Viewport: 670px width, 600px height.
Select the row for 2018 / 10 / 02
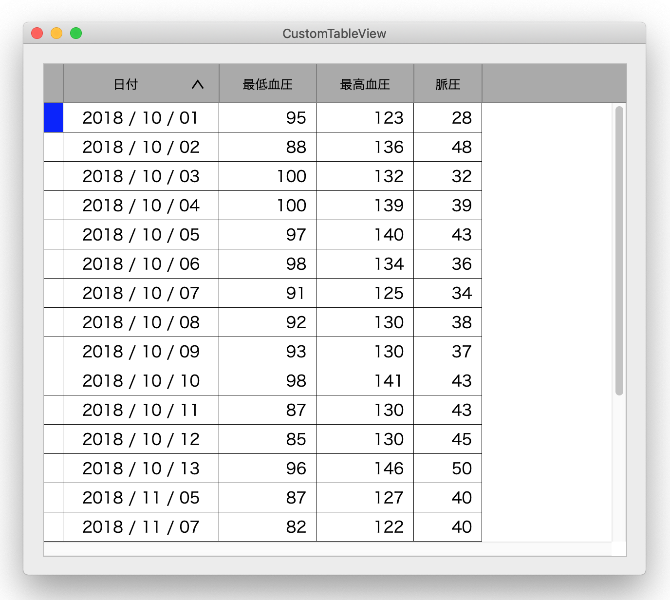[141, 147]
